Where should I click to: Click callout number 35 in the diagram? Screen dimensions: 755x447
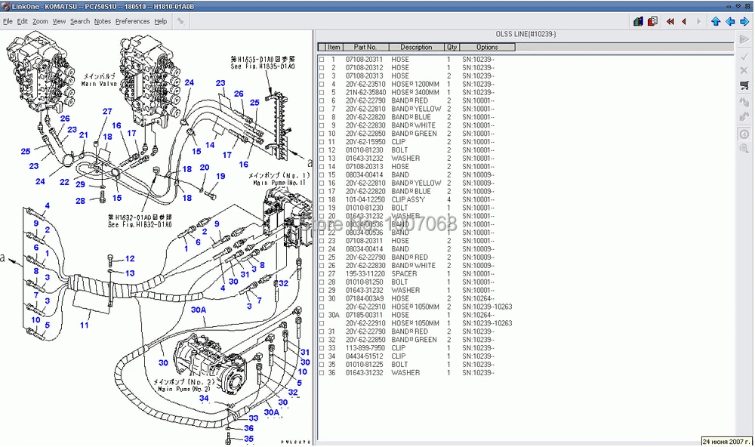(x=248, y=439)
